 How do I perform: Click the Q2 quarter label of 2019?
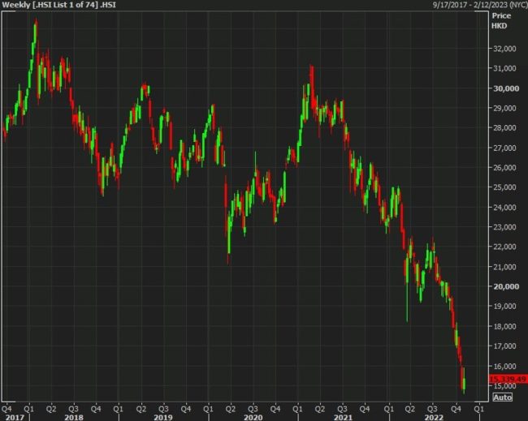pos(141,409)
